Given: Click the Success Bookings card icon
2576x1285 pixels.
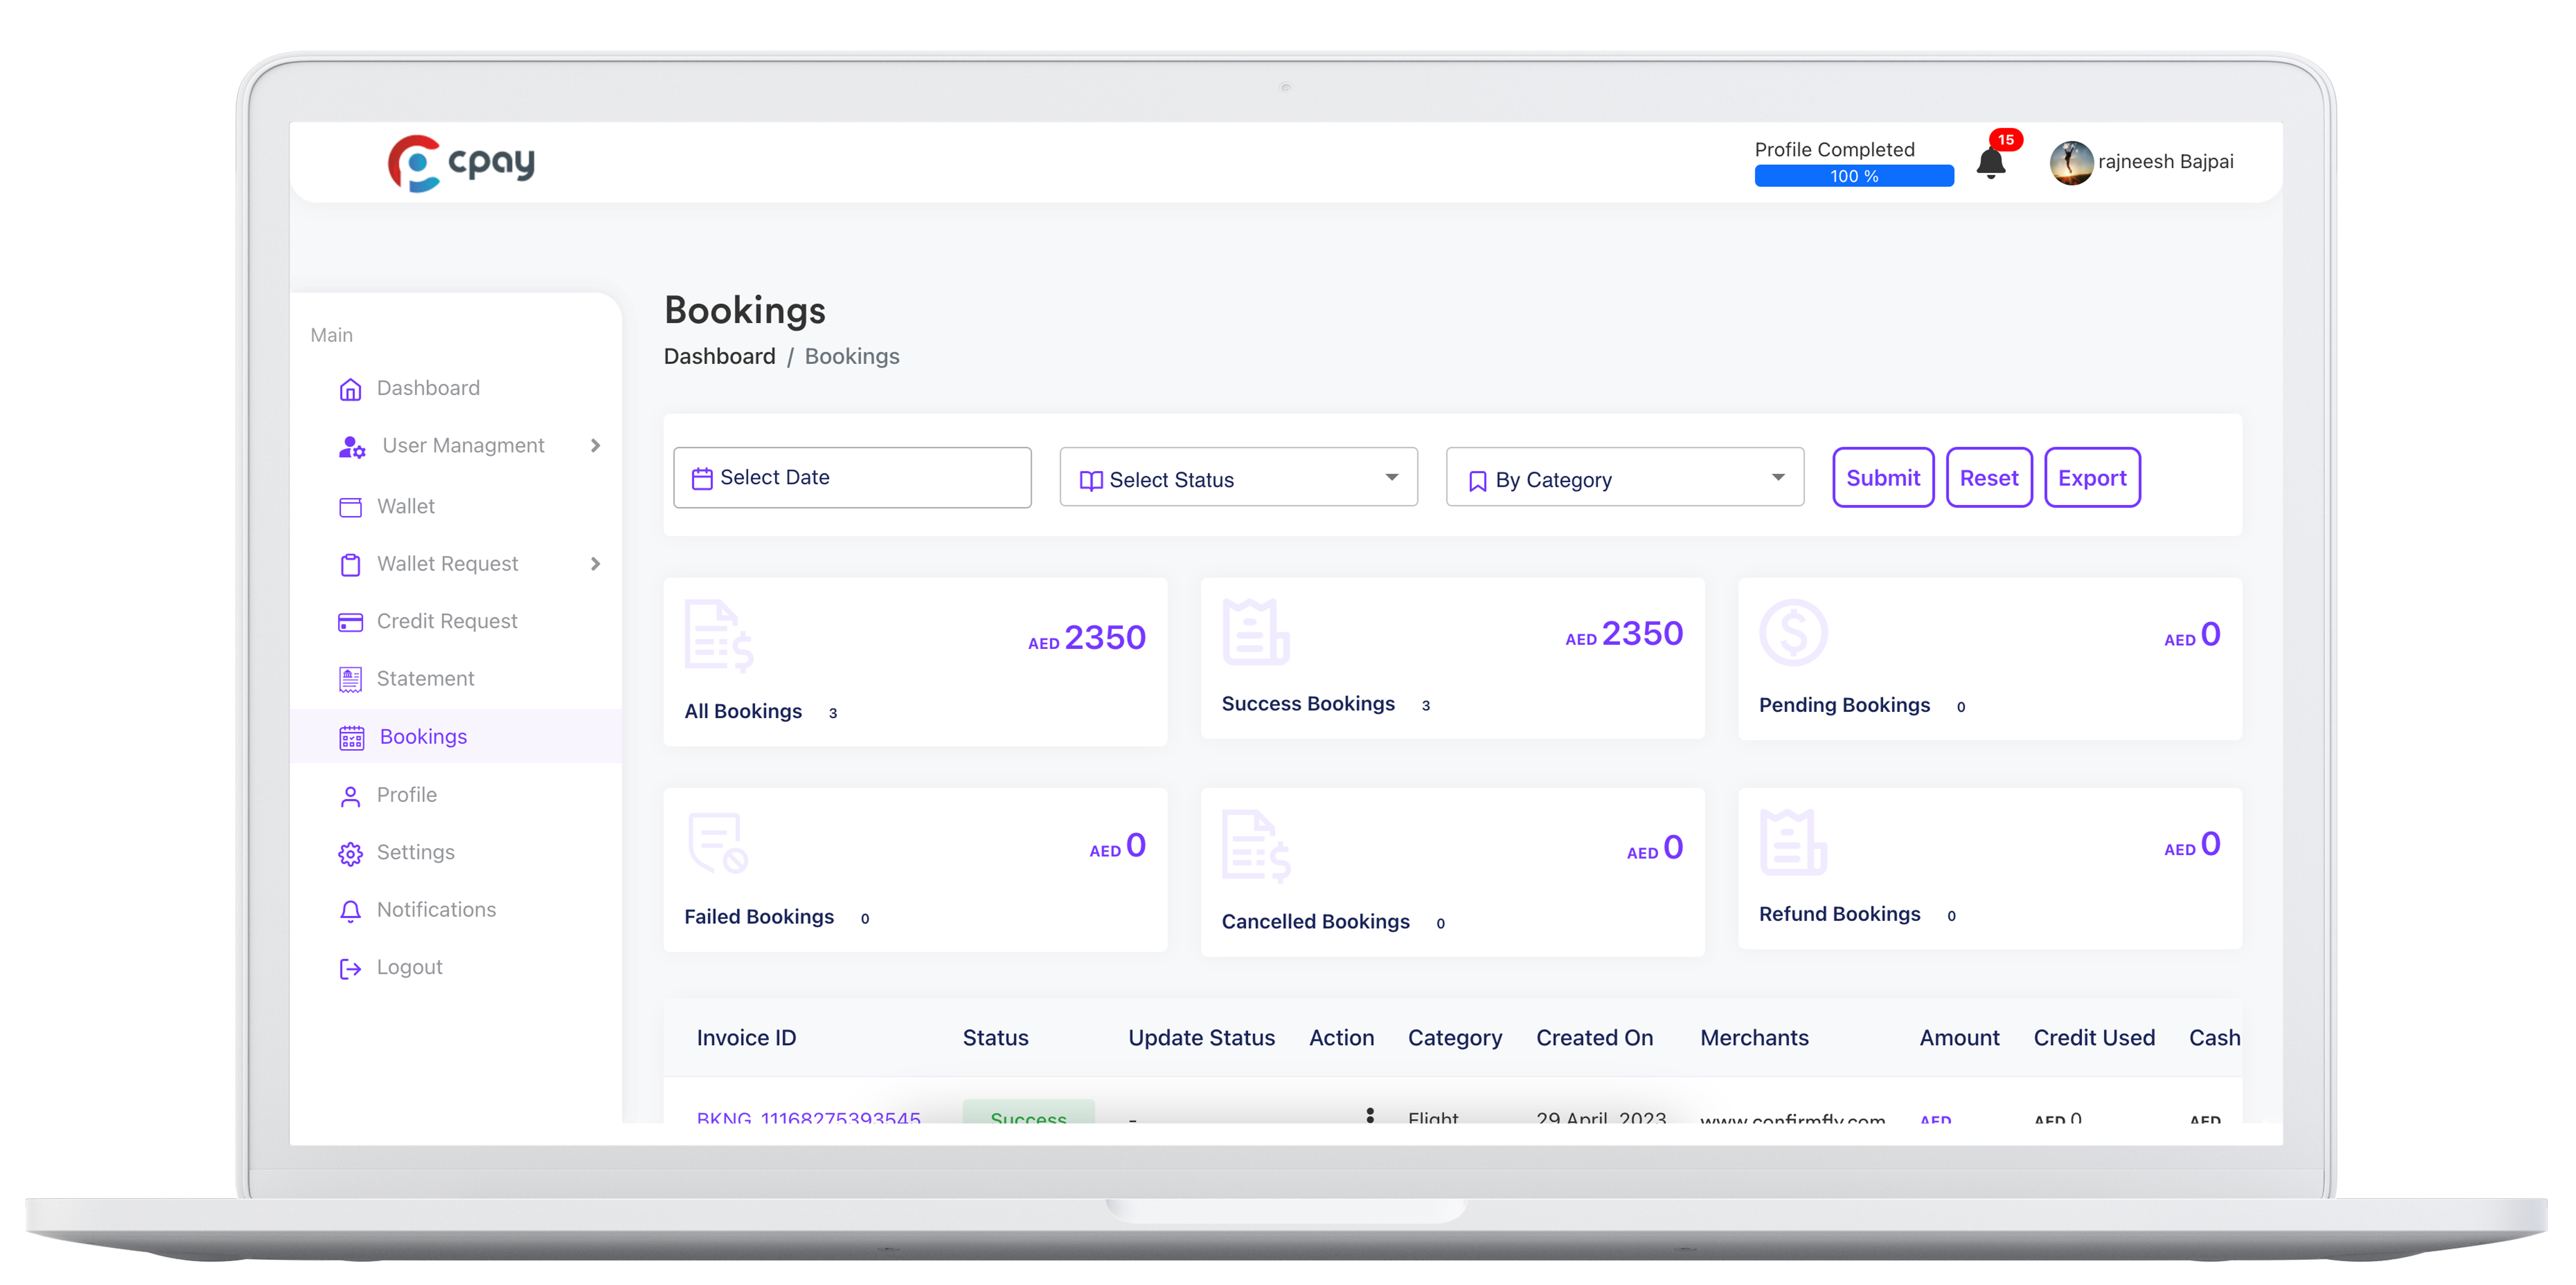Looking at the screenshot, I should [1255, 632].
